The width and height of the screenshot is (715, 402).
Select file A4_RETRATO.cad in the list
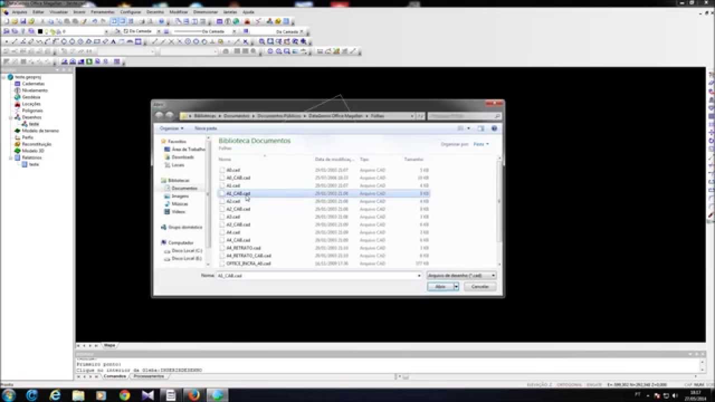click(x=243, y=248)
